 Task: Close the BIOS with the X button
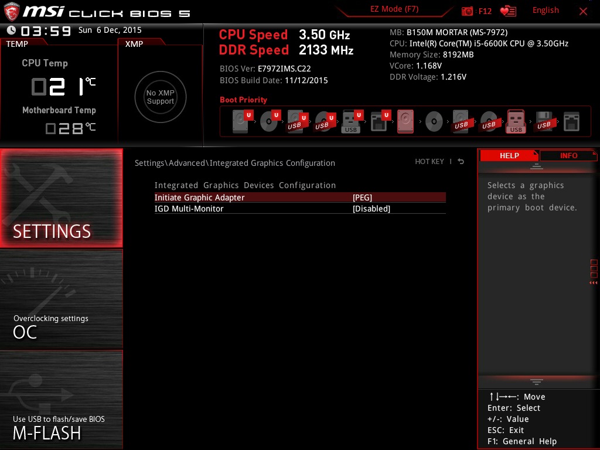[583, 11]
